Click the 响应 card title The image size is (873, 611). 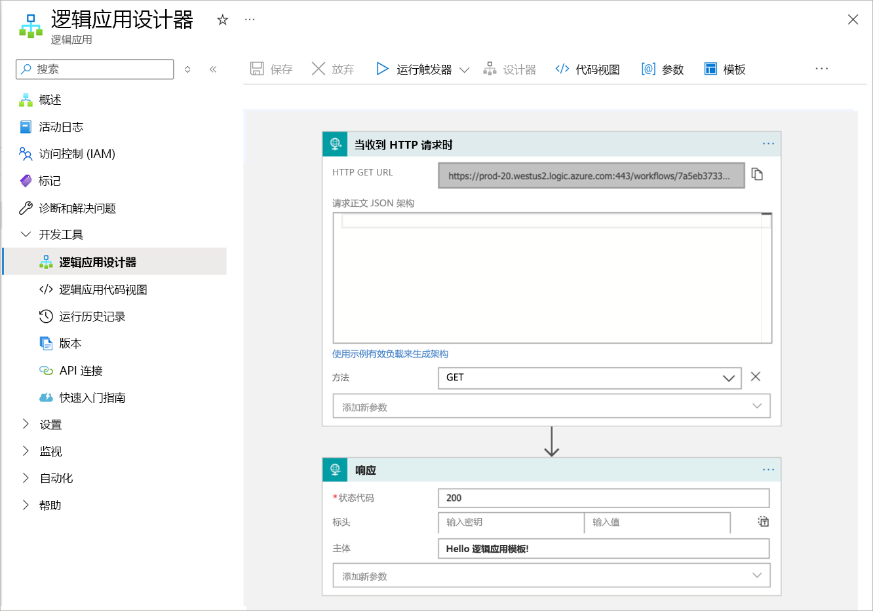pos(366,470)
